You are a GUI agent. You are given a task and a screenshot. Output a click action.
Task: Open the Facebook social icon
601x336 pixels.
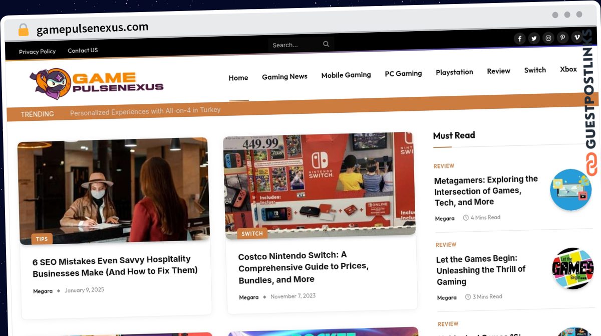coord(520,39)
